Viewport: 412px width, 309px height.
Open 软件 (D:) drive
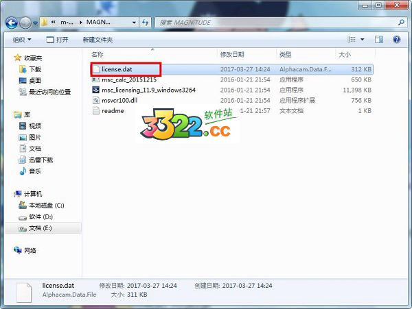36,217
